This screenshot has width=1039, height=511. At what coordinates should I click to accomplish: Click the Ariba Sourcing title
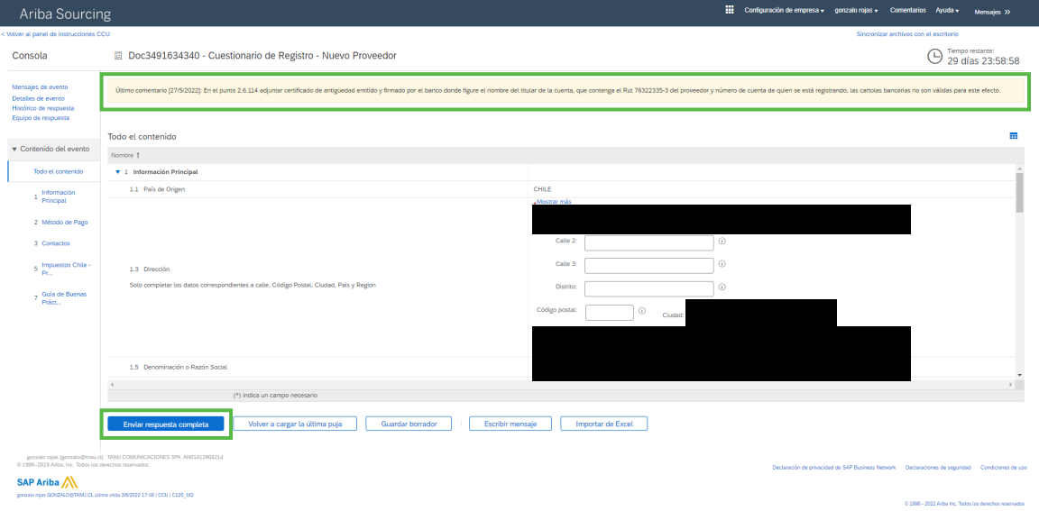coord(66,14)
